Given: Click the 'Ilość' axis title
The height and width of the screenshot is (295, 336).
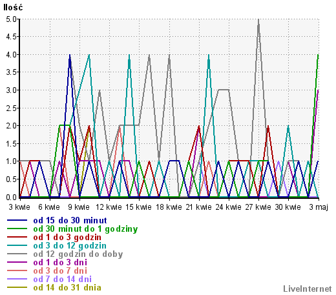Looking at the screenshot, I should pos(13,7).
